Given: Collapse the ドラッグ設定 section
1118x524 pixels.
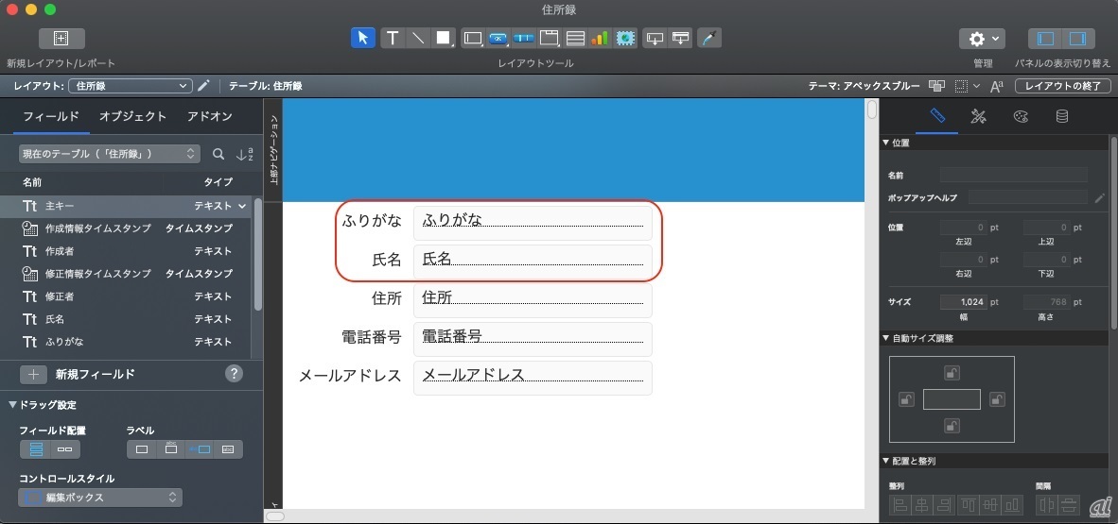Looking at the screenshot, I should click(13, 405).
